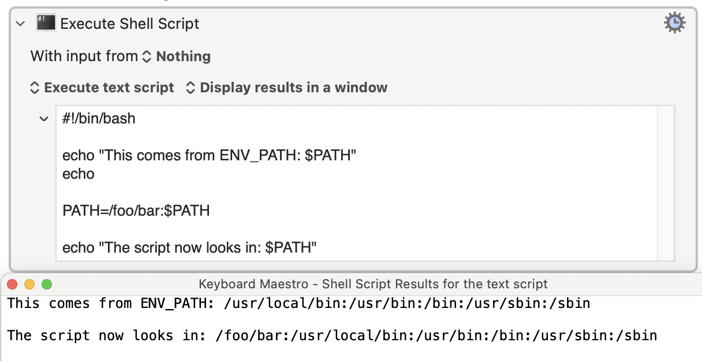Click the "The script now looks in" output line
Image resolution: width=702 pixels, height=361 pixels.
click(332, 336)
